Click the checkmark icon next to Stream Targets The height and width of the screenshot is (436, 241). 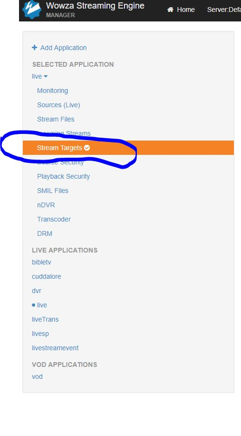point(87,148)
